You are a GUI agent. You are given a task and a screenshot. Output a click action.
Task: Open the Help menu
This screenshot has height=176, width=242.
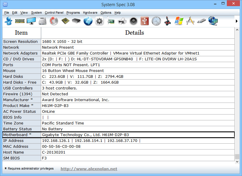coord(118,13)
